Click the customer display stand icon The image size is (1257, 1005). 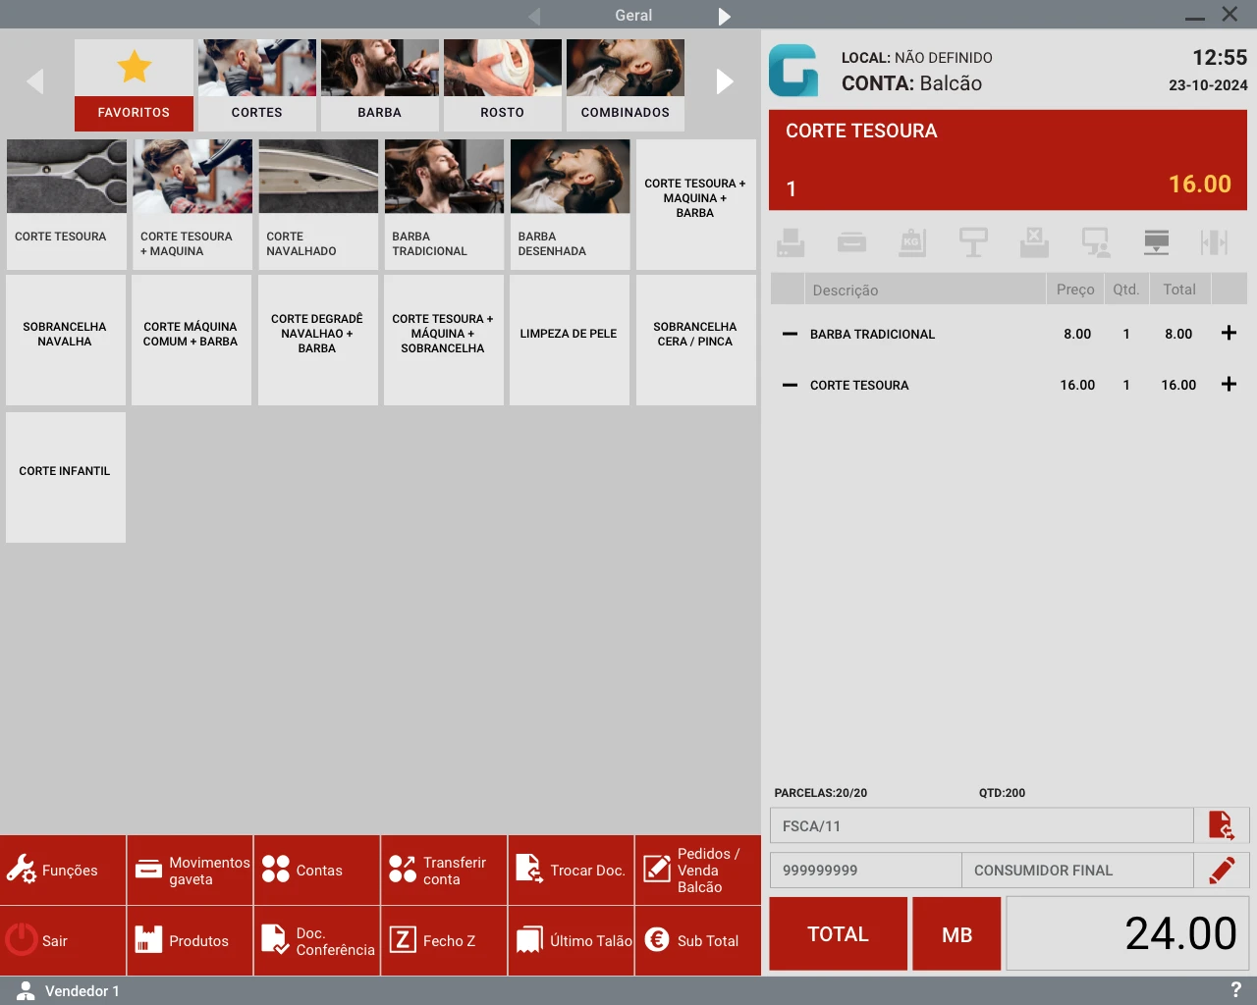[x=973, y=242]
